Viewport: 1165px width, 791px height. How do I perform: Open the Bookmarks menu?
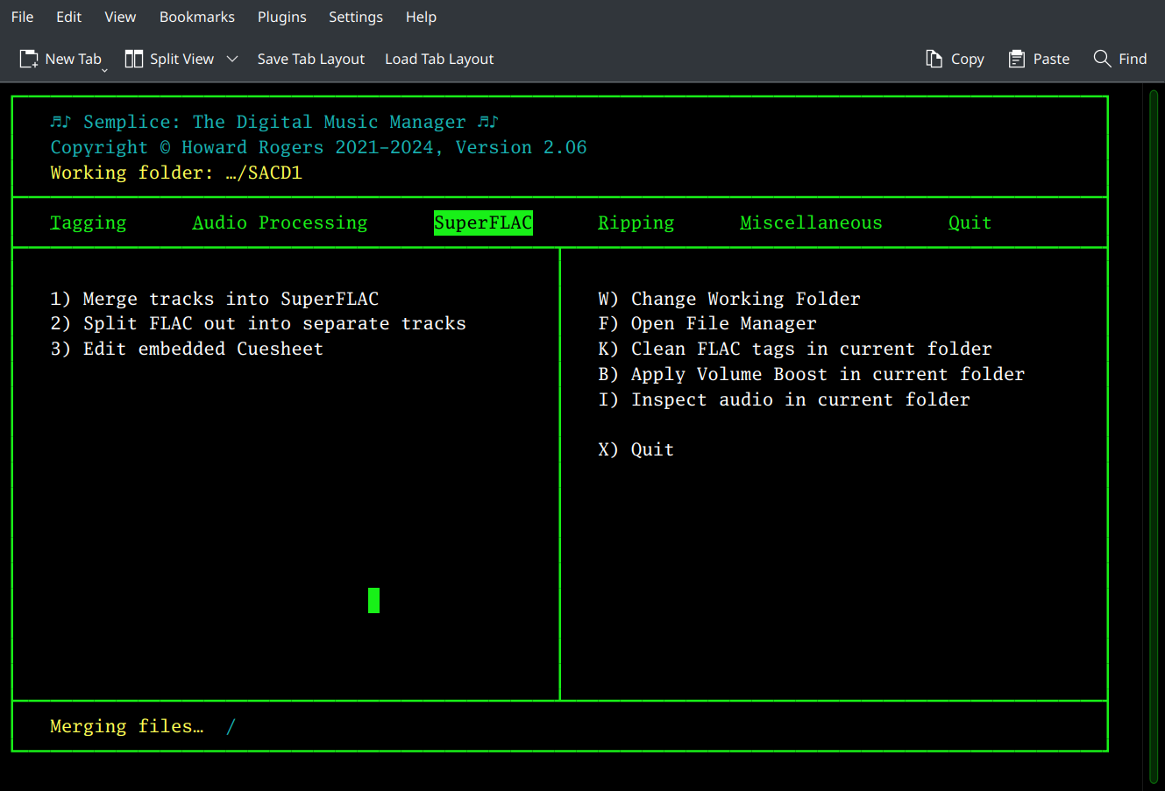pyautogui.click(x=197, y=17)
